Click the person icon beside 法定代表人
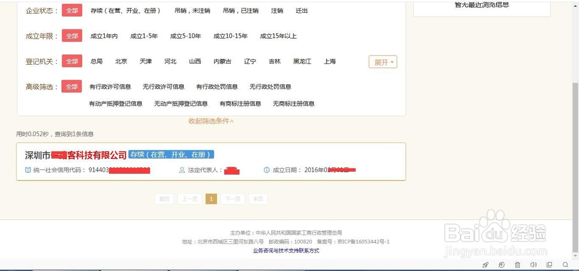The width and height of the screenshot is (579, 271). coord(182,170)
